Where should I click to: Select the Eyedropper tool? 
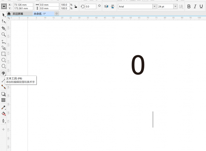tap(3, 107)
